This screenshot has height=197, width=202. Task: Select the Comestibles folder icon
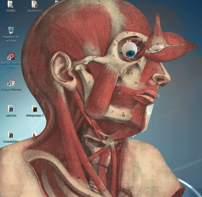tap(10, 135)
